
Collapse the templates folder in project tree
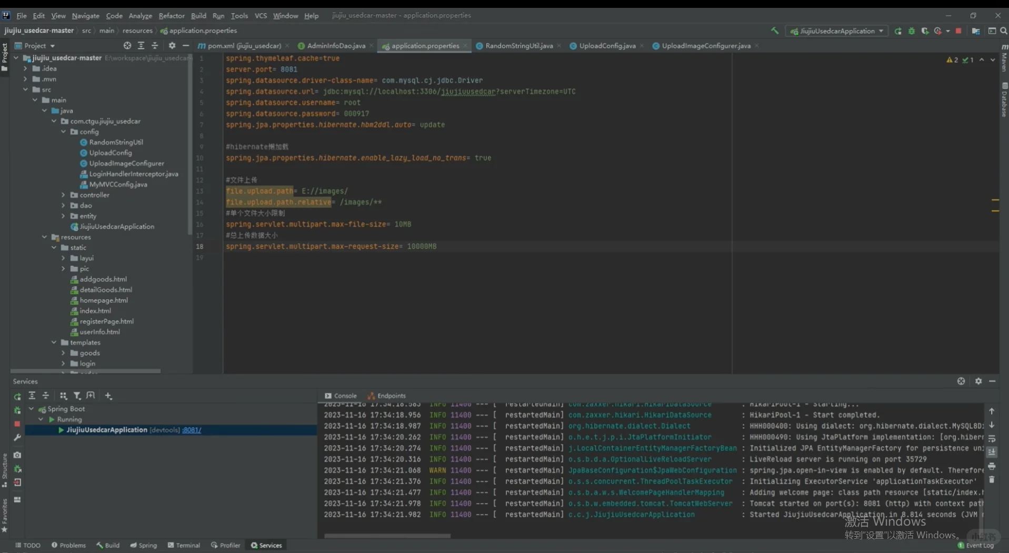tap(54, 343)
